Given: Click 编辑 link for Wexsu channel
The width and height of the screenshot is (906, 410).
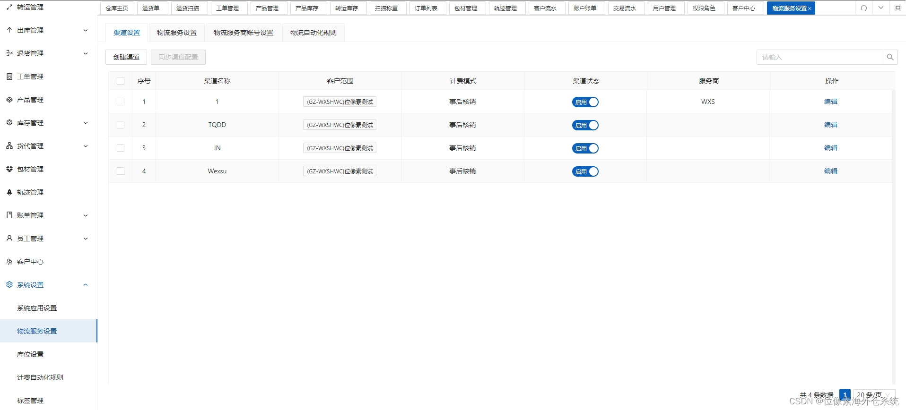Looking at the screenshot, I should 831,171.
